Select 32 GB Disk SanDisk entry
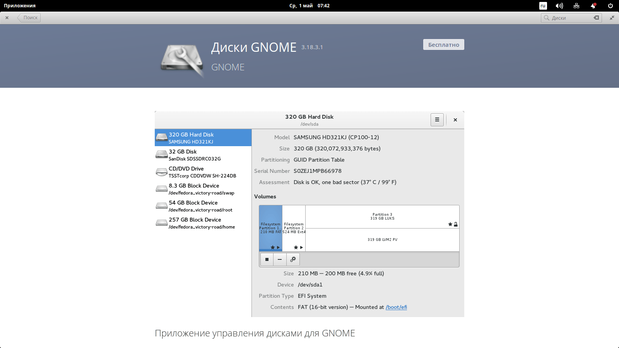 [x=203, y=155]
